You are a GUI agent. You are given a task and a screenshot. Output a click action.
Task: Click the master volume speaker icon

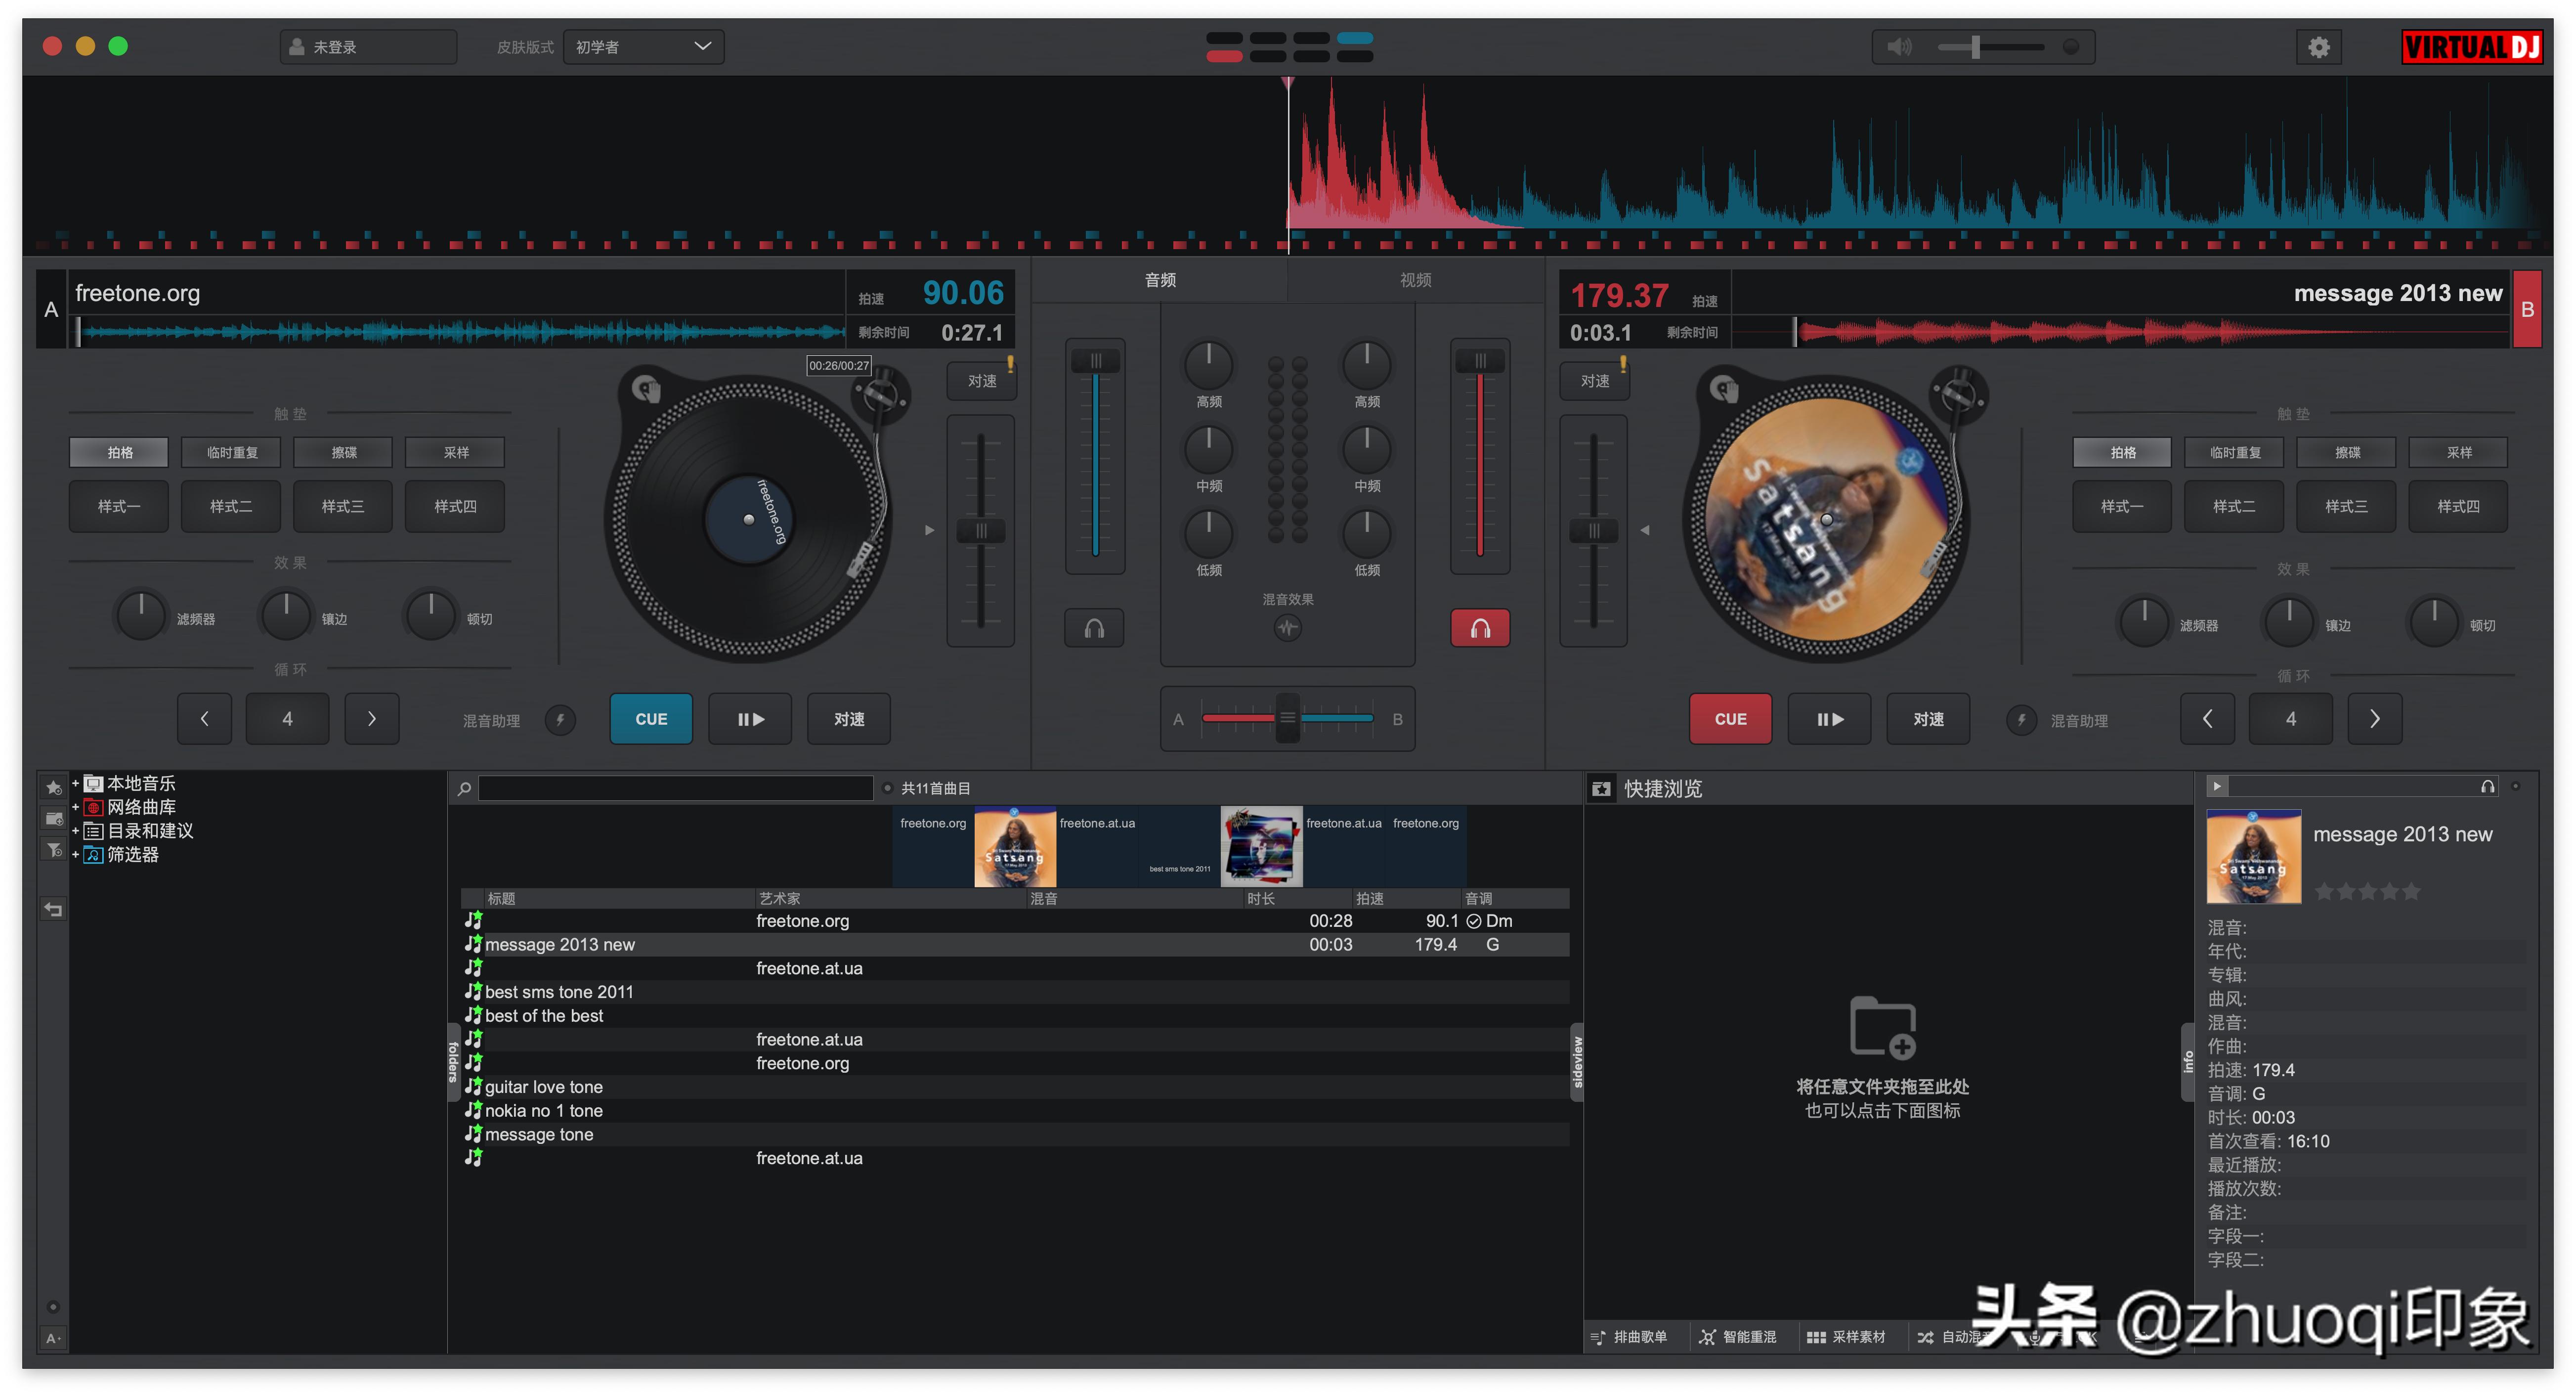point(1899,47)
